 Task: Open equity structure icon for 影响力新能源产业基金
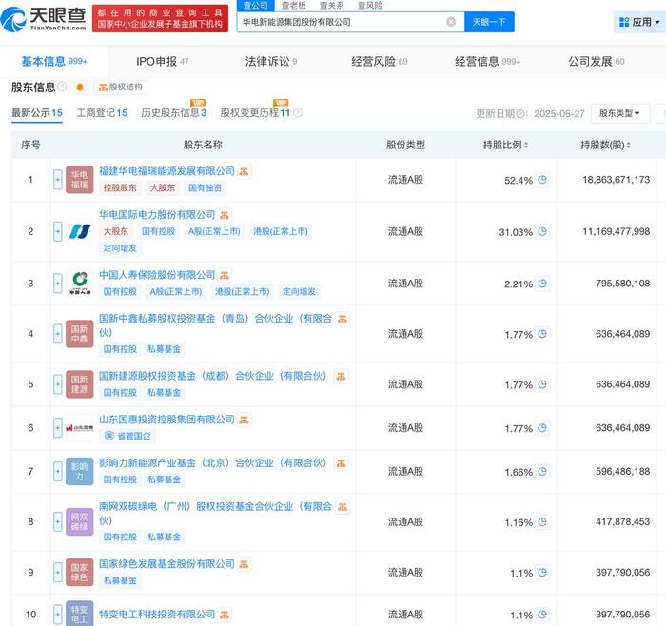[341, 463]
